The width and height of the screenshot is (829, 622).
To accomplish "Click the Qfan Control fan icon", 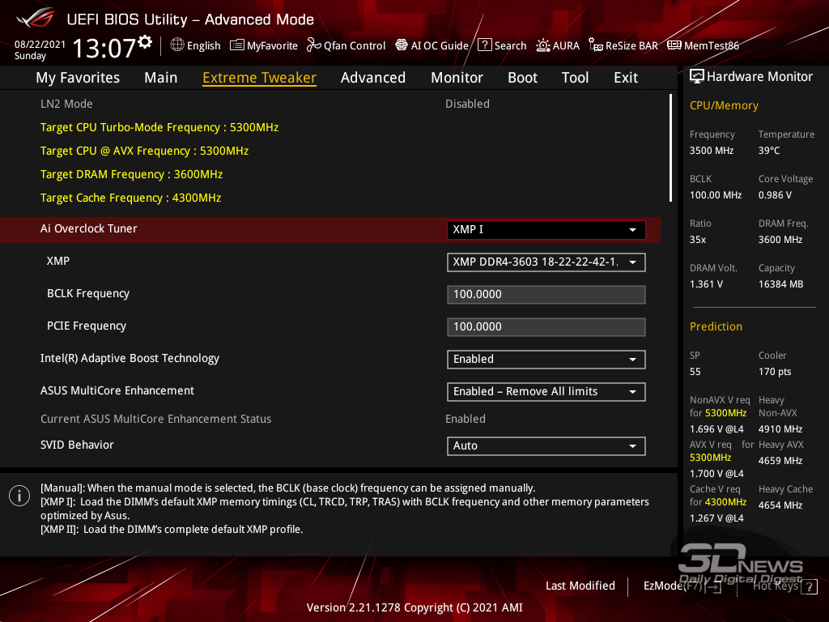I will tap(314, 45).
